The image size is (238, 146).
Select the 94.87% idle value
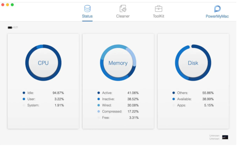pyautogui.click(x=58, y=93)
